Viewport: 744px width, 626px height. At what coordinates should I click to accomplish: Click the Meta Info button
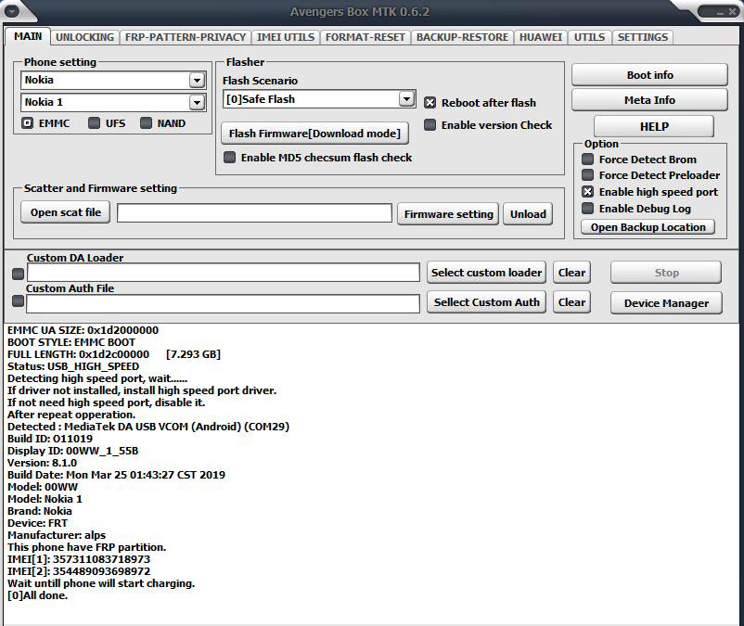[x=649, y=100]
